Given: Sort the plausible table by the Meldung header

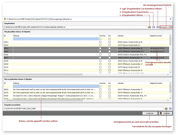Looking at the screenshot, I should (x=16, y=36).
